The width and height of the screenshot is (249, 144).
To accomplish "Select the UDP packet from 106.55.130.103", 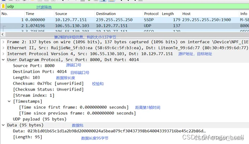I will point(106,26).
